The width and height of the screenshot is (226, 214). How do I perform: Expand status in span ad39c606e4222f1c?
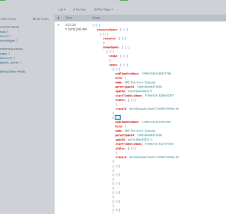tap(133, 149)
